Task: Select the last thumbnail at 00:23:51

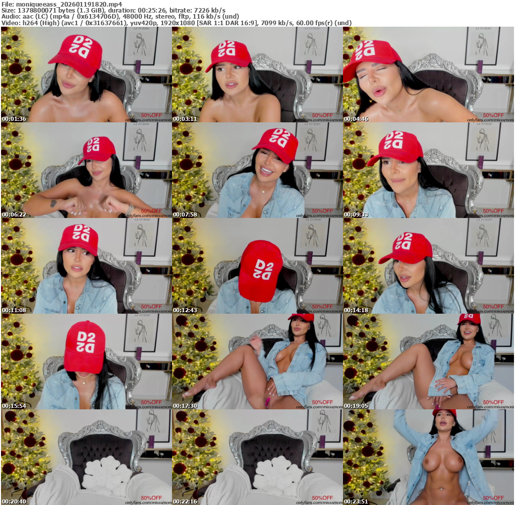Action: pos(428,457)
